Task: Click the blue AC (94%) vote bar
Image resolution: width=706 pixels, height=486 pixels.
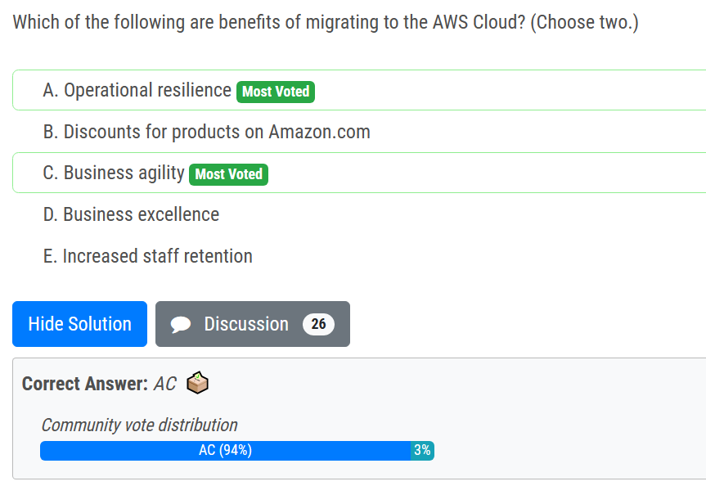Action: click(225, 451)
